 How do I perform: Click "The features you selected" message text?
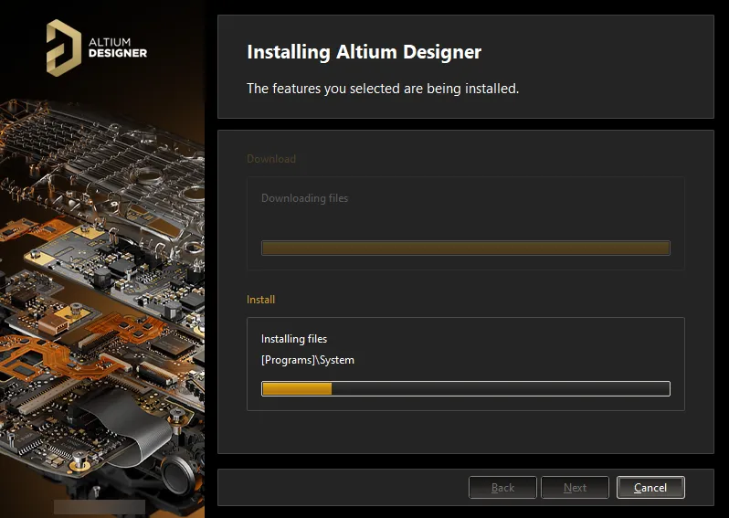point(383,89)
